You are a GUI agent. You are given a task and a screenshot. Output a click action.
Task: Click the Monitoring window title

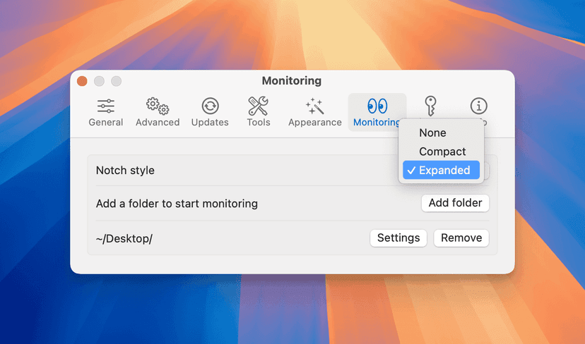point(292,81)
